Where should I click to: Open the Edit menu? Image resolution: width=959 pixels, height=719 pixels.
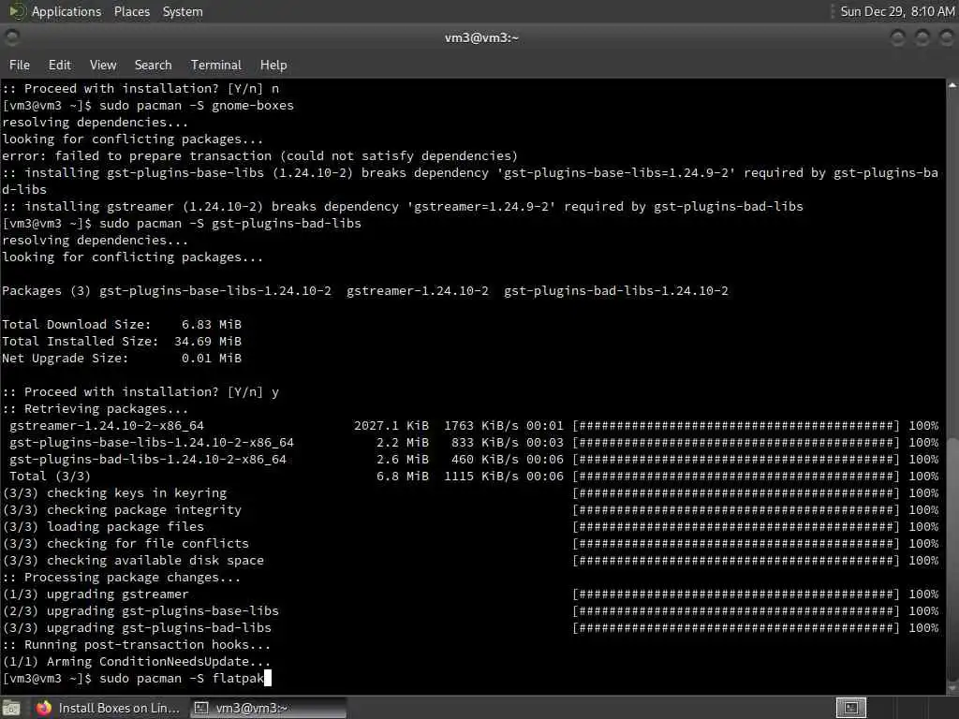59,65
